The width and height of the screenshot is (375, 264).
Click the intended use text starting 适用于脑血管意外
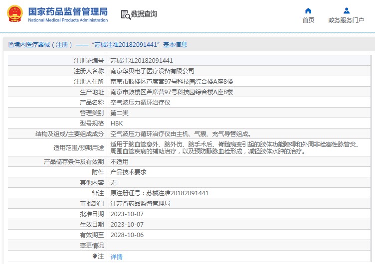click(234, 148)
